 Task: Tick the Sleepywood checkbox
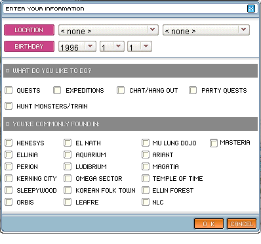click(x=9, y=190)
